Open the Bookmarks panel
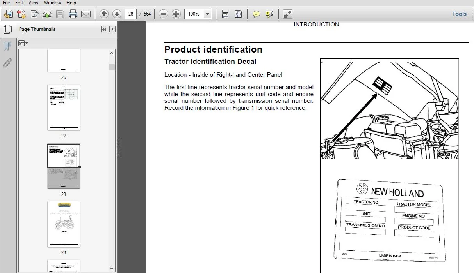 click(7, 46)
